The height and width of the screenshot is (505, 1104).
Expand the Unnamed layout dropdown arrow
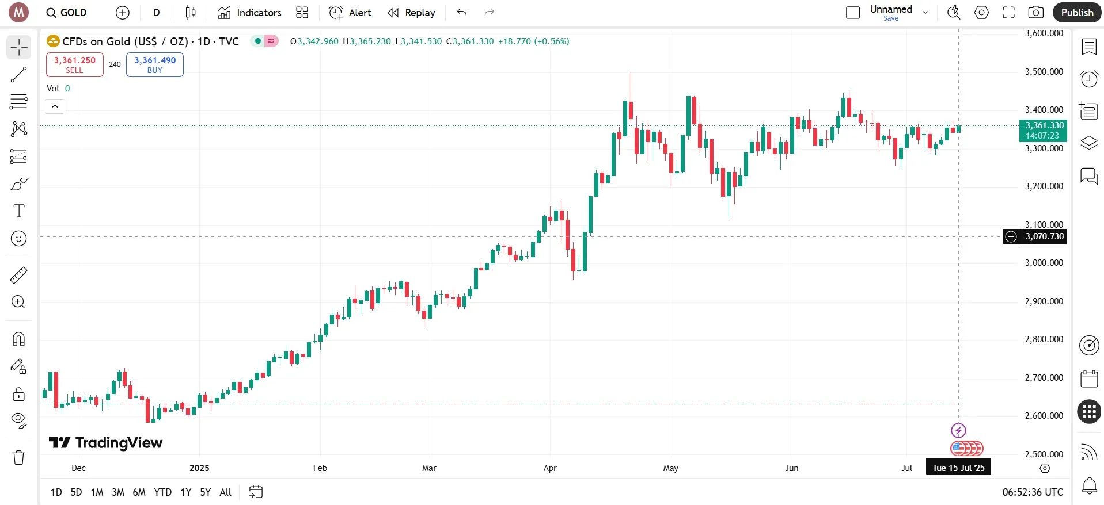[925, 13]
